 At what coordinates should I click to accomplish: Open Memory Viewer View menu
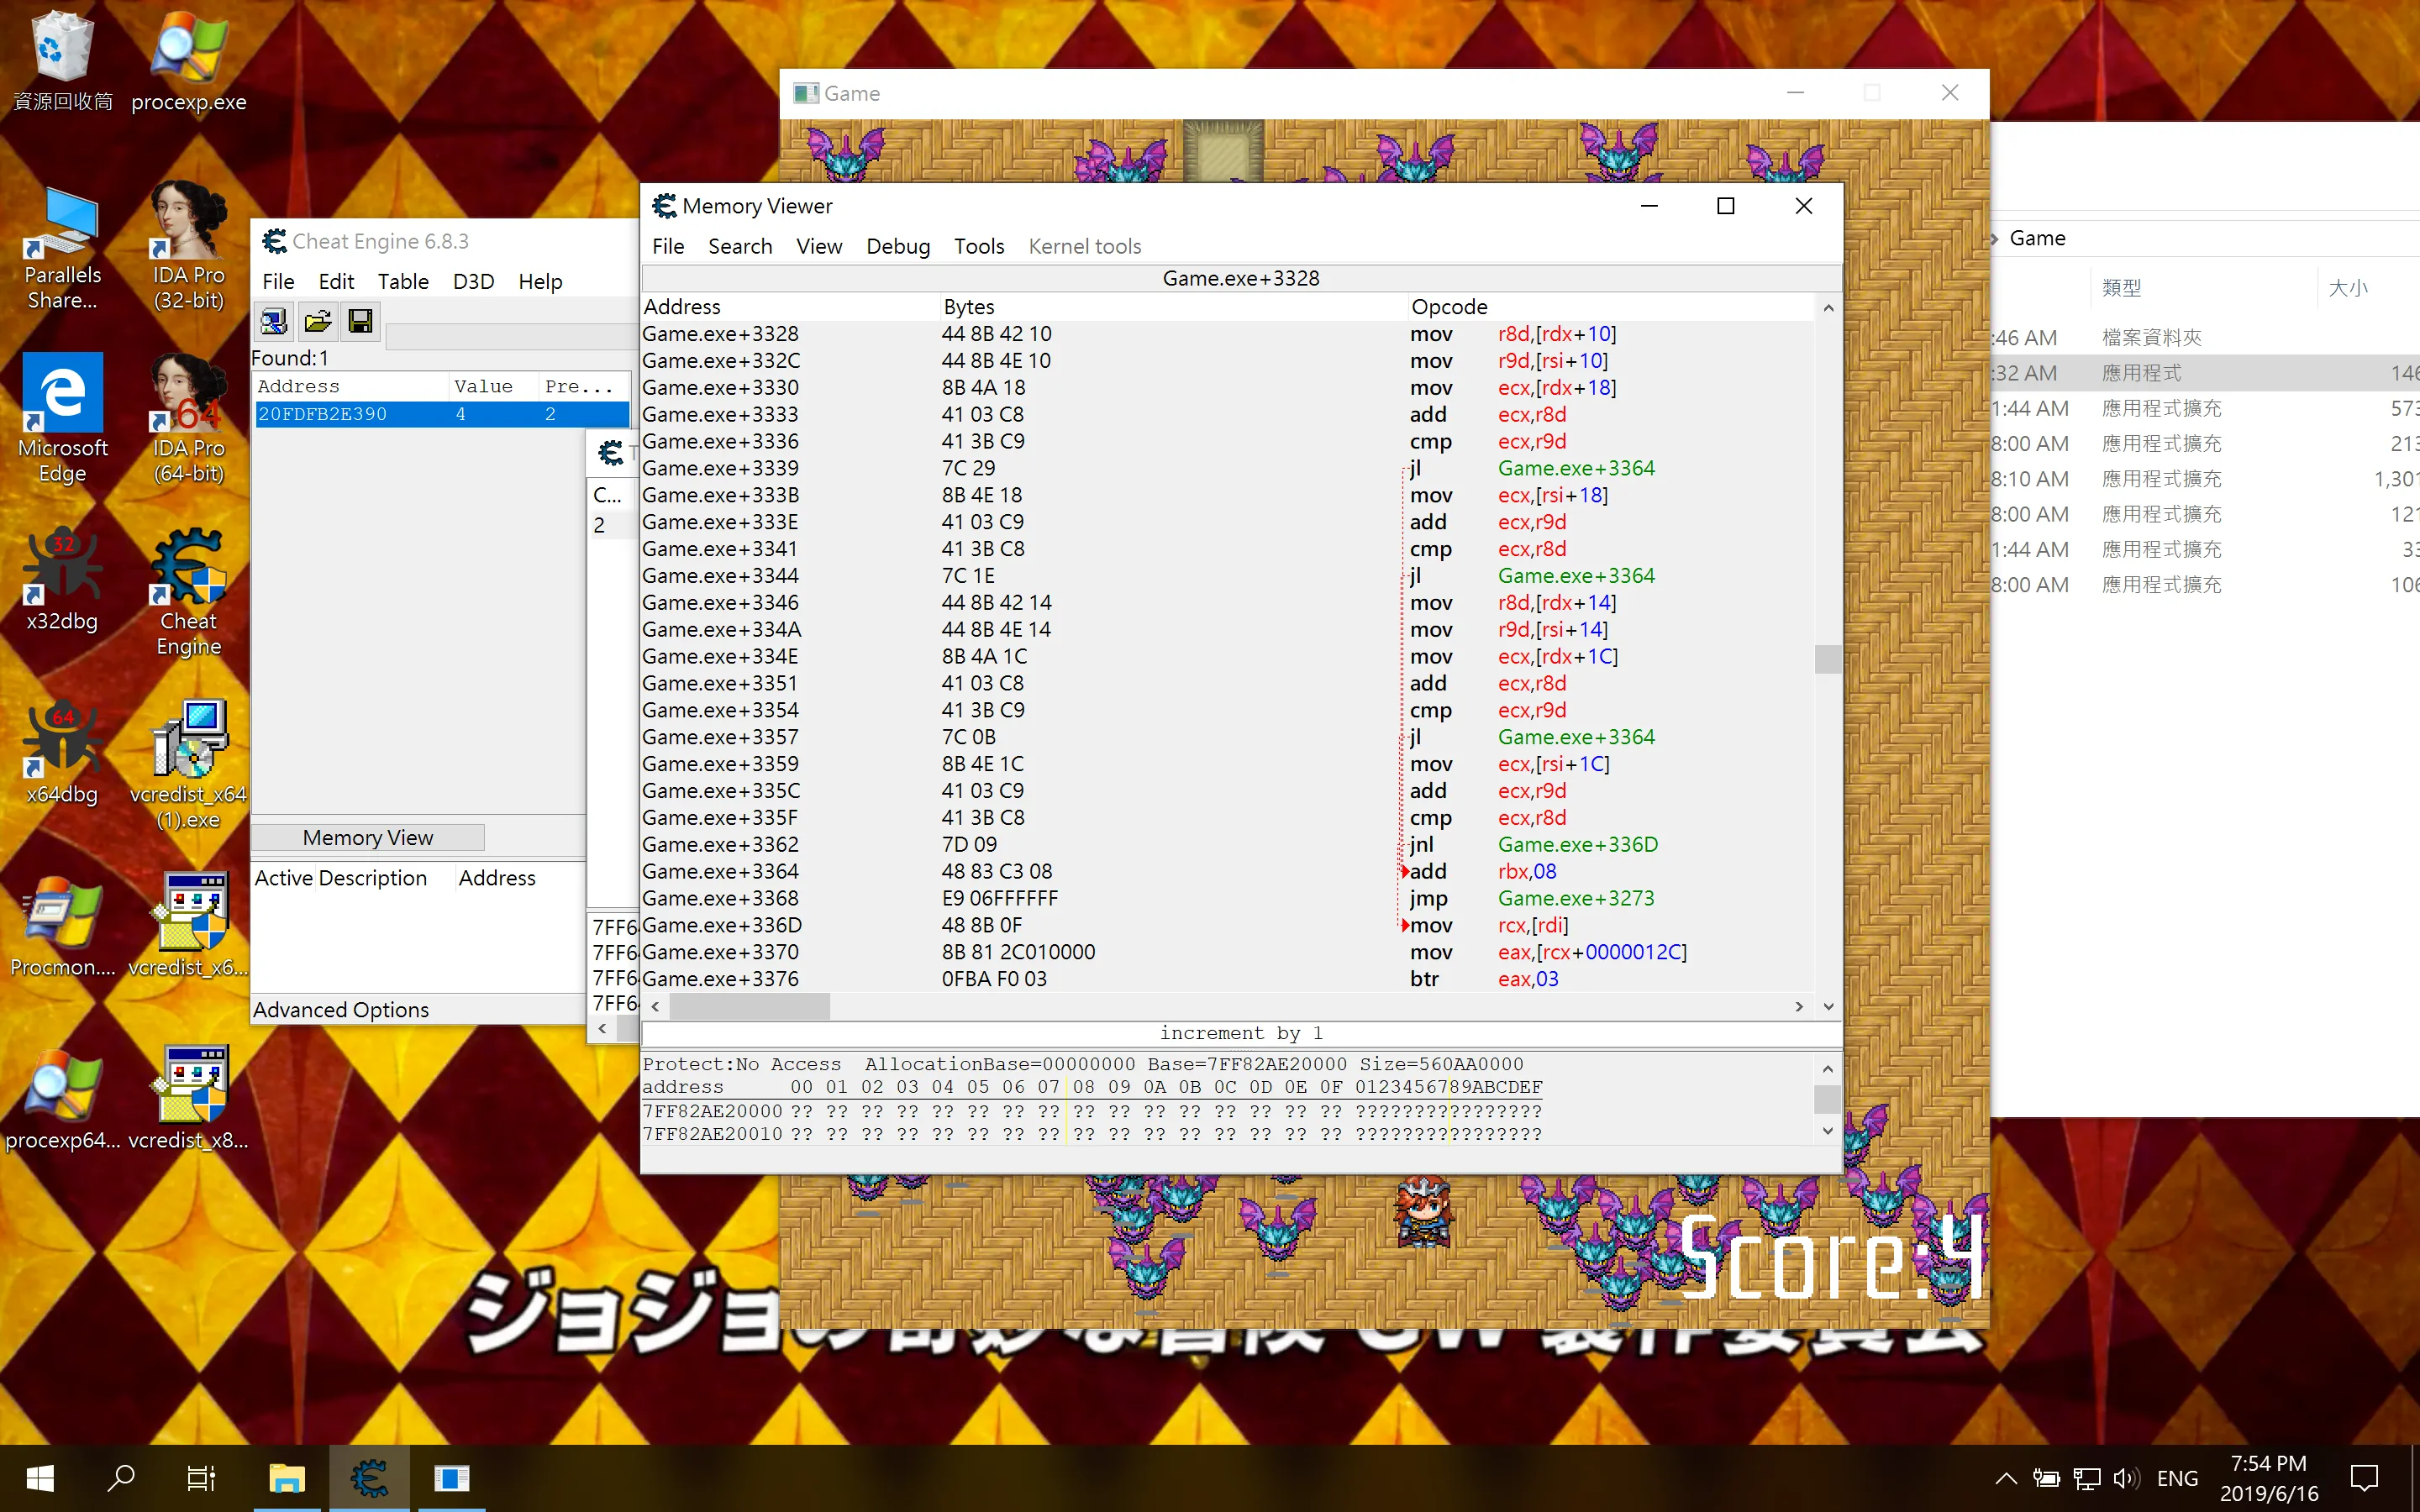point(819,246)
